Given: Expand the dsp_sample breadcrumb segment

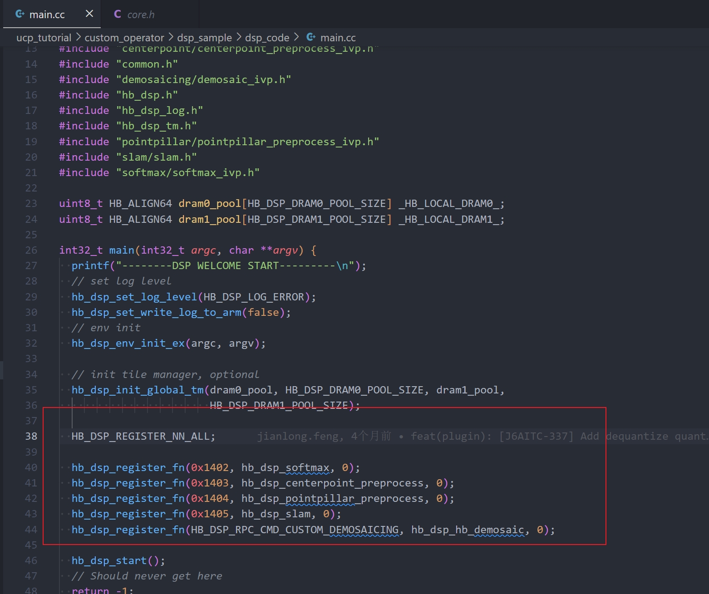Looking at the screenshot, I should 204,38.
